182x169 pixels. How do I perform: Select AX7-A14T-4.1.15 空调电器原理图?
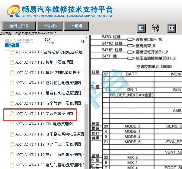click(44, 113)
